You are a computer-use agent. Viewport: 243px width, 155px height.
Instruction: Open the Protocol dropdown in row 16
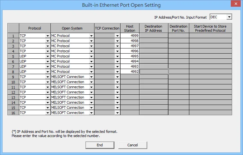(x=48, y=113)
